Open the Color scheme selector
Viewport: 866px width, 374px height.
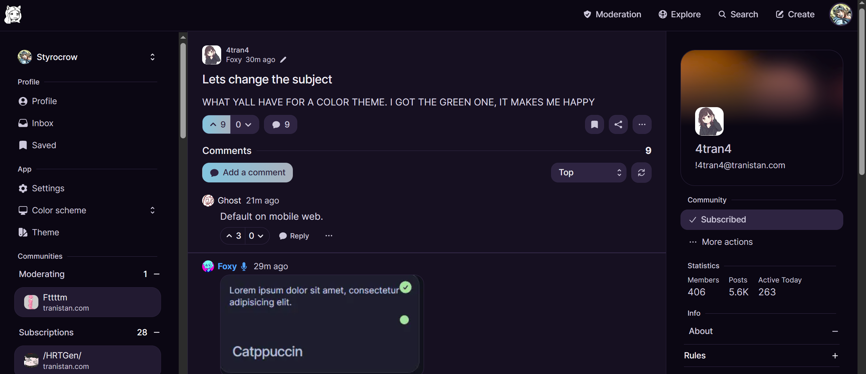[x=87, y=210]
